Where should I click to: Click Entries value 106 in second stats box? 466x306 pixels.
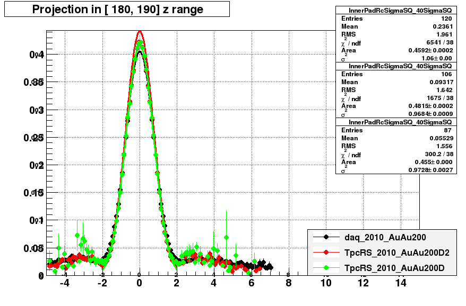[x=446, y=74]
